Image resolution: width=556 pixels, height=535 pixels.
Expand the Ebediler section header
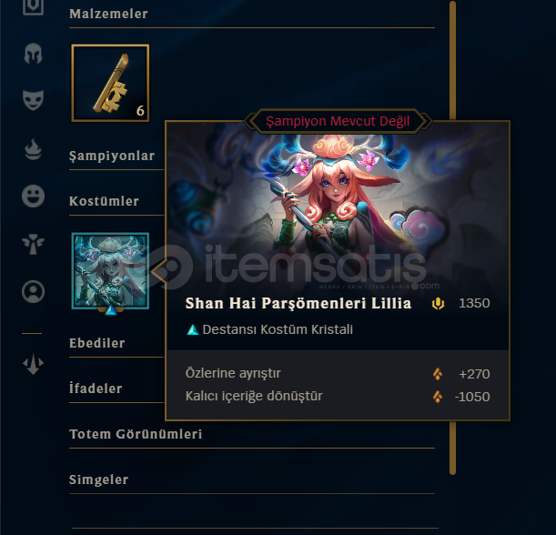coord(97,343)
